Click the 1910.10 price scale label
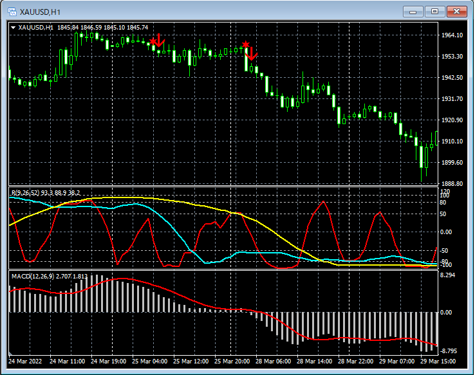The image size is (475, 375). click(x=452, y=141)
